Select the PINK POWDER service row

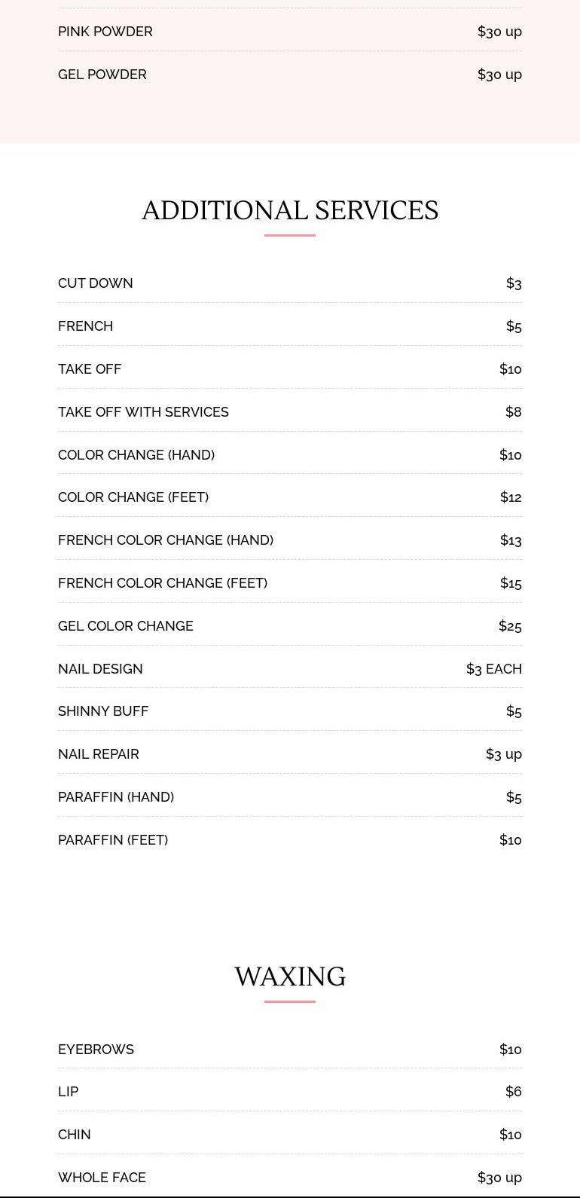105,32
